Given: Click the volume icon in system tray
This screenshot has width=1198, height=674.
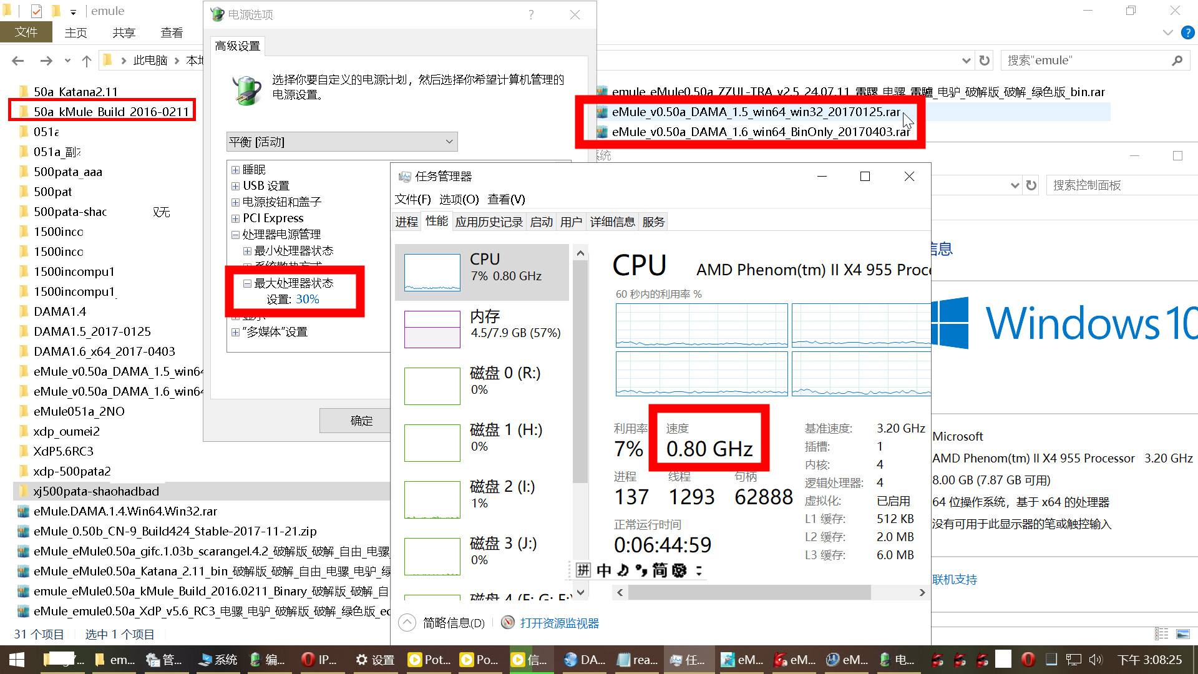Looking at the screenshot, I should point(1096,660).
